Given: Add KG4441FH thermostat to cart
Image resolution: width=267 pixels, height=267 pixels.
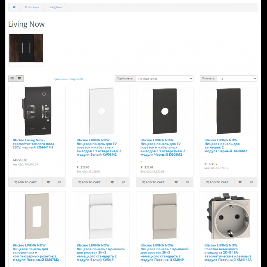Looking at the screenshot, I should tap(25, 182).
